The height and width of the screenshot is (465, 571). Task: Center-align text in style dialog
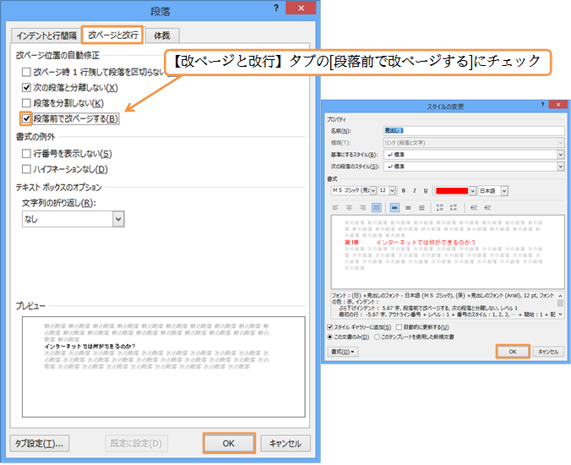[349, 208]
